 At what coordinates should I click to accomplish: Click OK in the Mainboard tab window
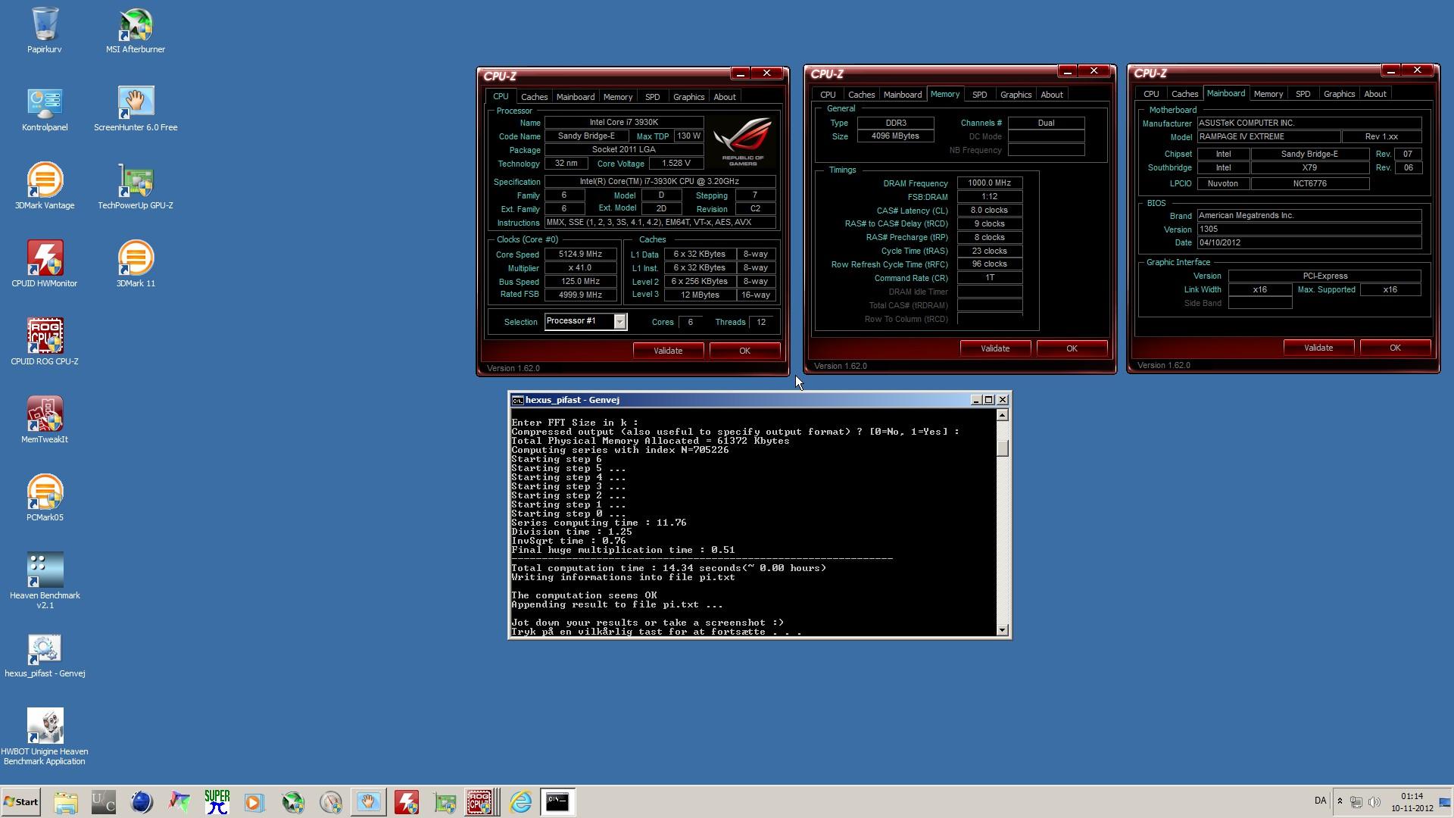(x=1395, y=348)
